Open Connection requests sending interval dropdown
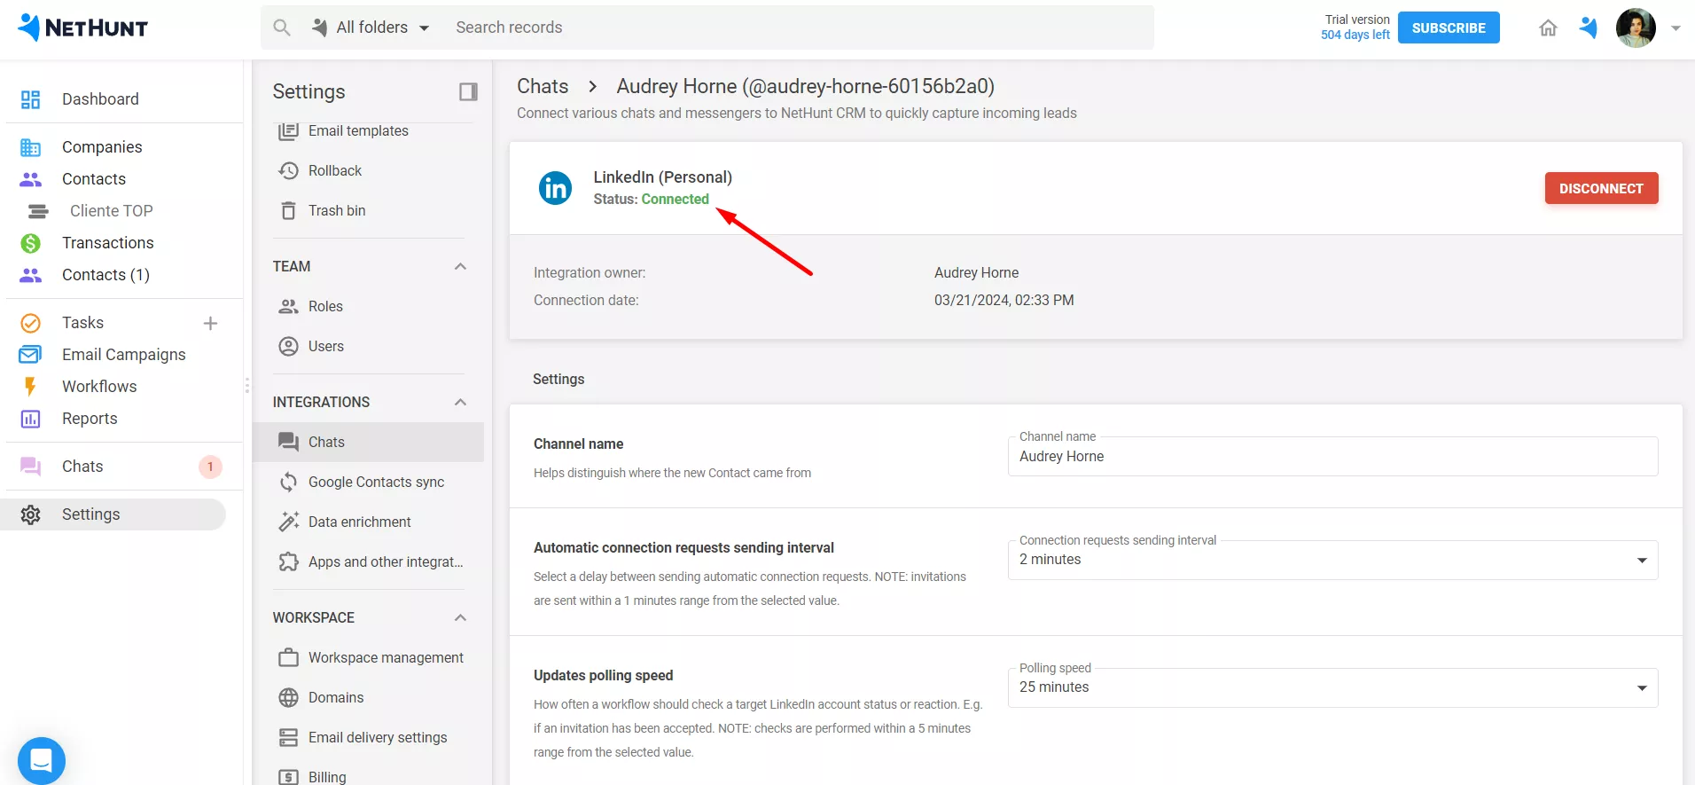 click(1332, 560)
